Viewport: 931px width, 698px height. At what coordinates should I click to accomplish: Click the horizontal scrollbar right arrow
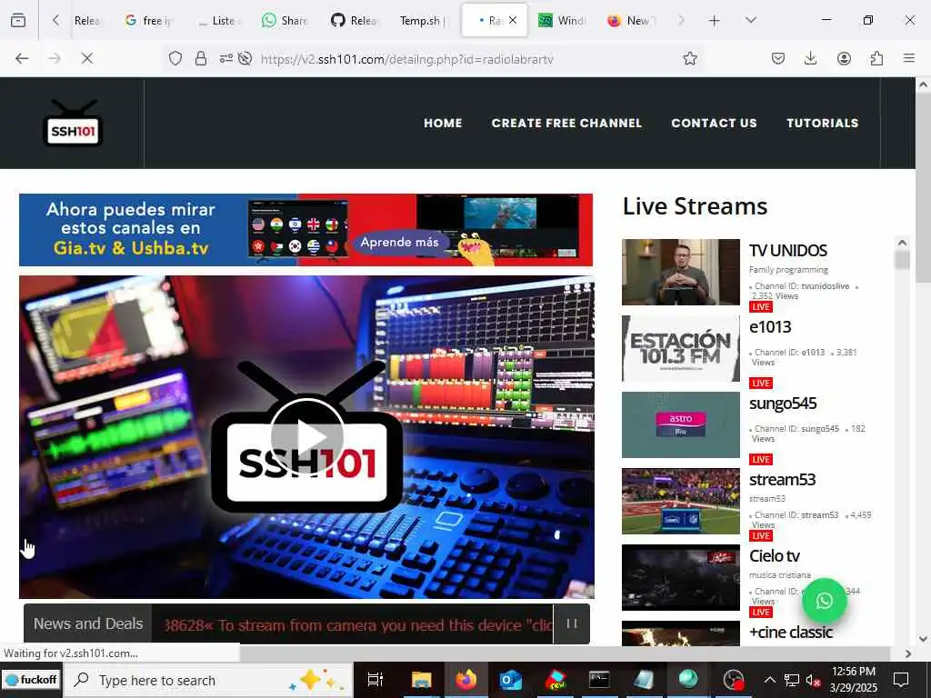coord(908,653)
